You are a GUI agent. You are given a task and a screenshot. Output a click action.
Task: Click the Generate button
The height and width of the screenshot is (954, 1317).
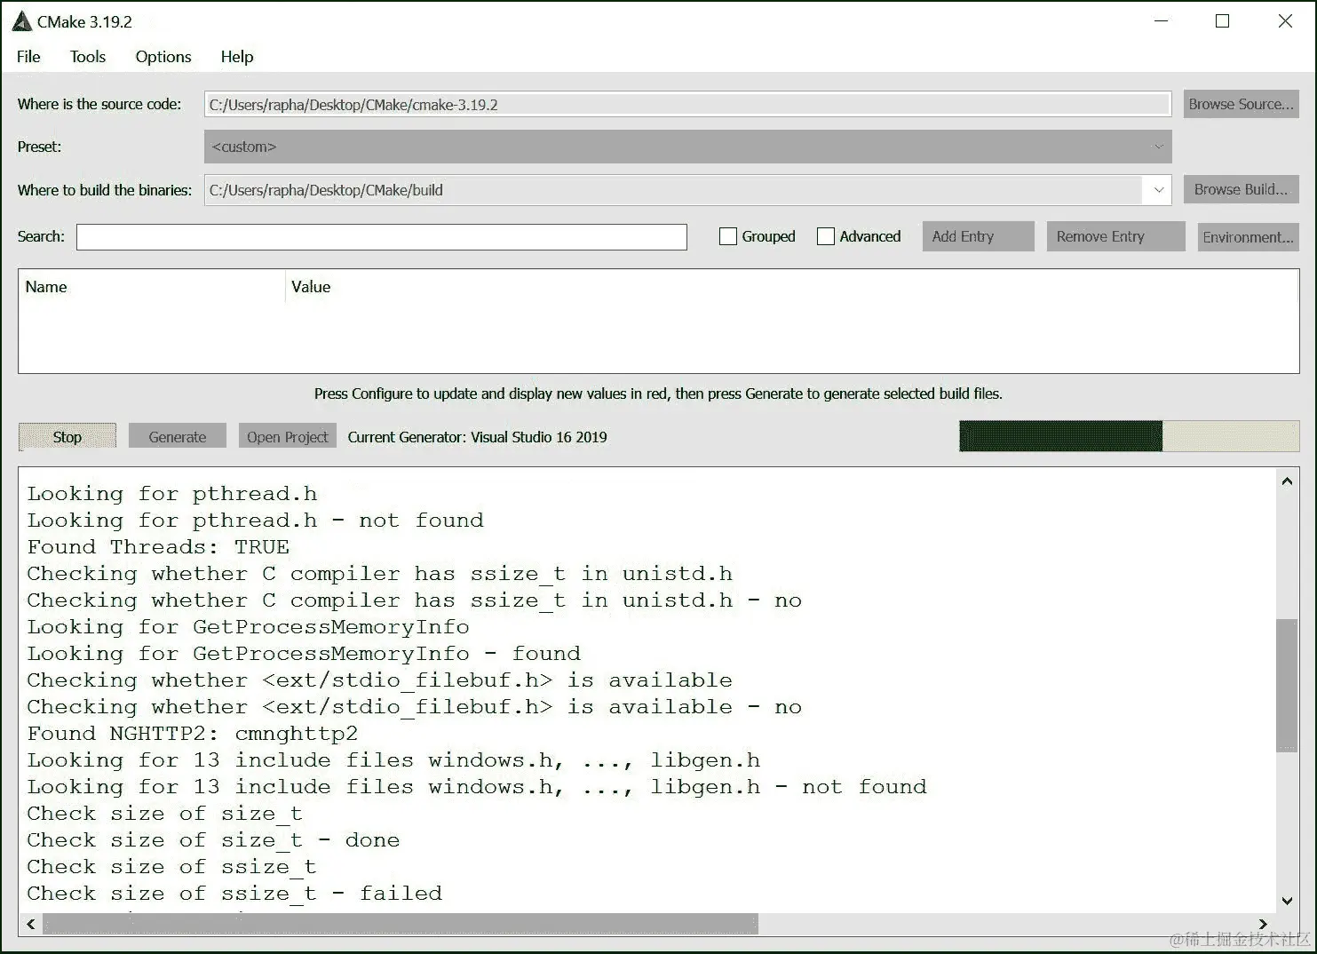tap(177, 436)
